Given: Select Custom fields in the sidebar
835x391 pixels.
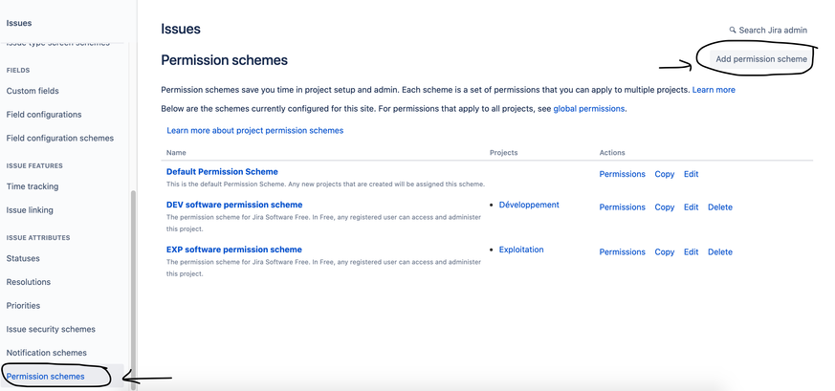Looking at the screenshot, I should click(33, 91).
